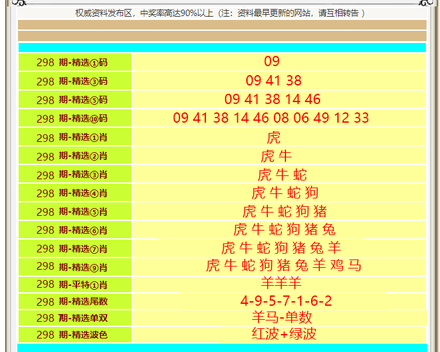Click the header text about 权威资料发布区
This screenshot has width=440, height=352.
(220, 13)
